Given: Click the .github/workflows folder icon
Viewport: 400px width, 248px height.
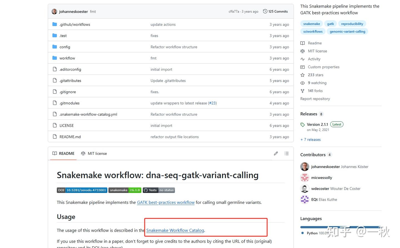Looking at the screenshot, I should [x=55, y=24].
